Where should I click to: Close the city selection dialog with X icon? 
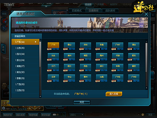coord(146,14)
